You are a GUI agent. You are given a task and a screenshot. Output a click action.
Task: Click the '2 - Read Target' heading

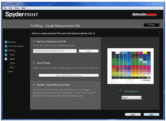[x=41, y=63]
